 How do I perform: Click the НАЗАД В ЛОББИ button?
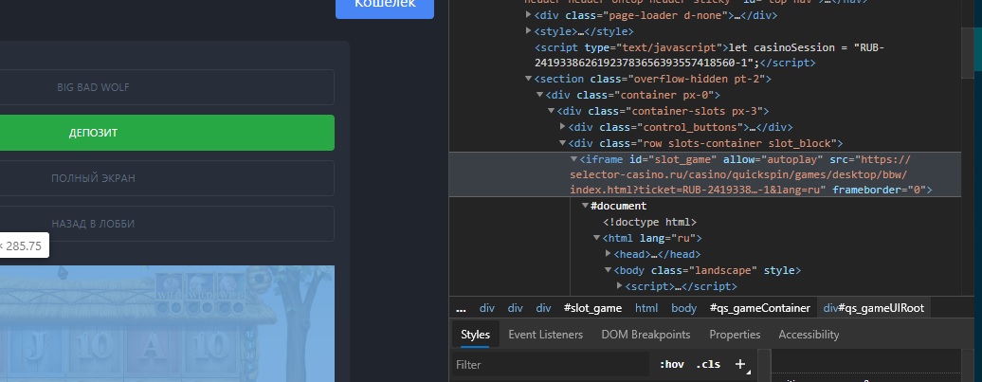click(x=167, y=224)
